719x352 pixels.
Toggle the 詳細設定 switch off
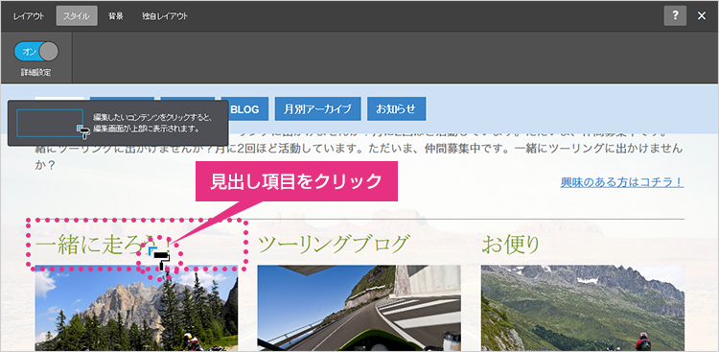[x=36, y=52]
